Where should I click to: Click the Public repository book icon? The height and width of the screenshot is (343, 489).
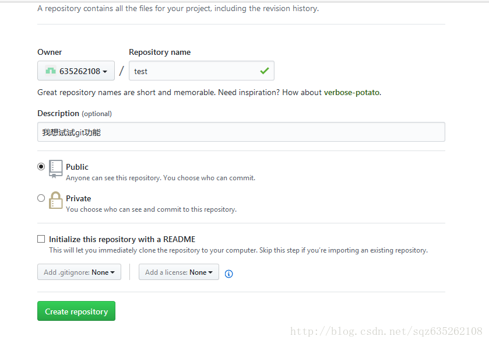56,168
